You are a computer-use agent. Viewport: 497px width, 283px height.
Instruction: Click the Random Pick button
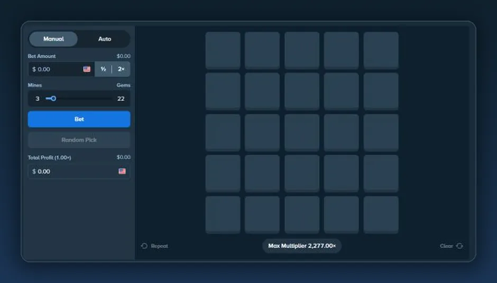click(79, 140)
